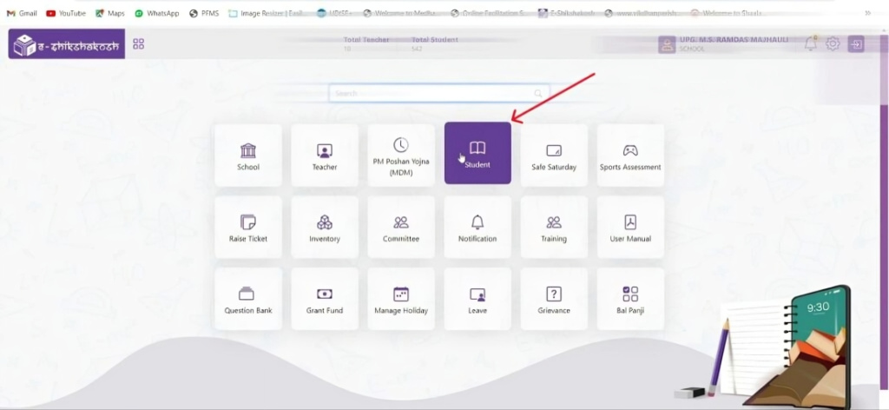
Task: Click the logout icon in header
Action: (x=856, y=44)
